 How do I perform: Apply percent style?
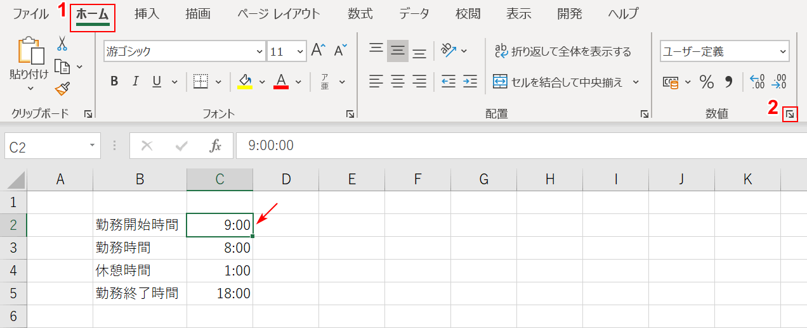[707, 82]
